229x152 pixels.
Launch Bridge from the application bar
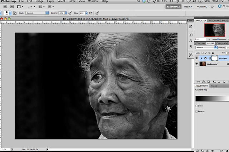tap(5, 7)
